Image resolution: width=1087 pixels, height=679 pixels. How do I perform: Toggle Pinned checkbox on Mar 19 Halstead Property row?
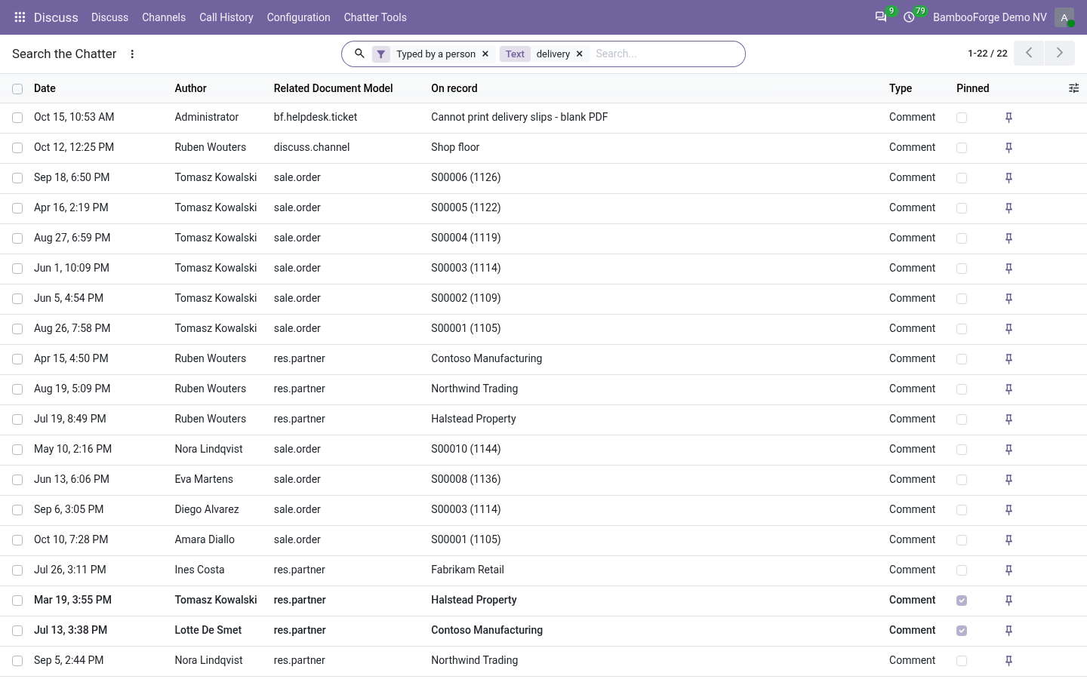coord(962,601)
